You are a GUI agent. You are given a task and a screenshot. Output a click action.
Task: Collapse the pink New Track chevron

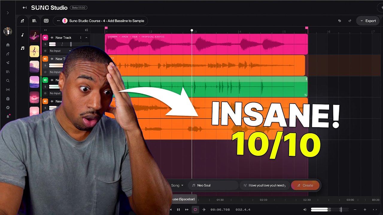[x=86, y=38]
